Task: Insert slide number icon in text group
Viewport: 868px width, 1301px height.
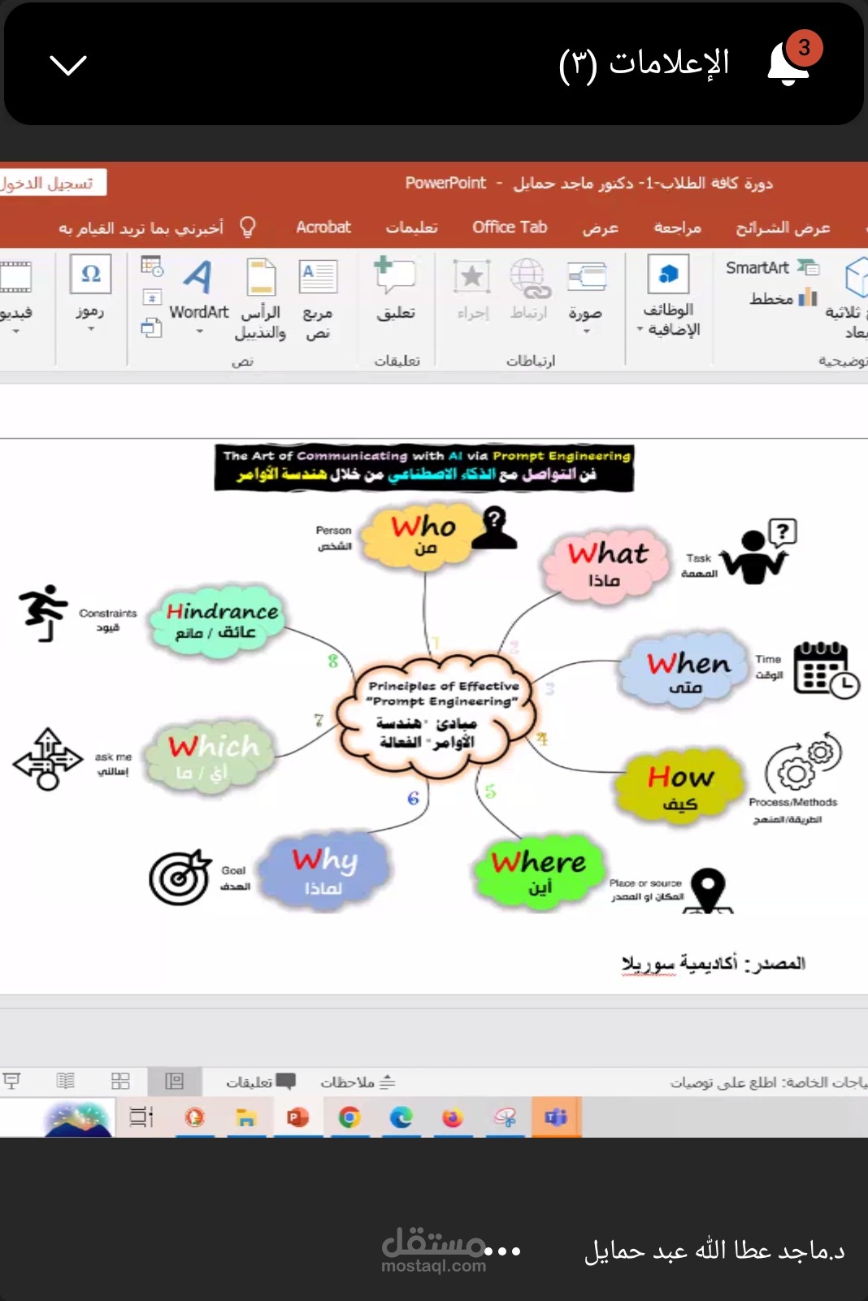Action: (x=152, y=297)
